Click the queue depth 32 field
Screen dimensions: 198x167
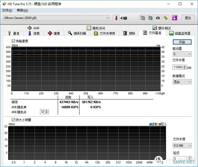coord(43,112)
